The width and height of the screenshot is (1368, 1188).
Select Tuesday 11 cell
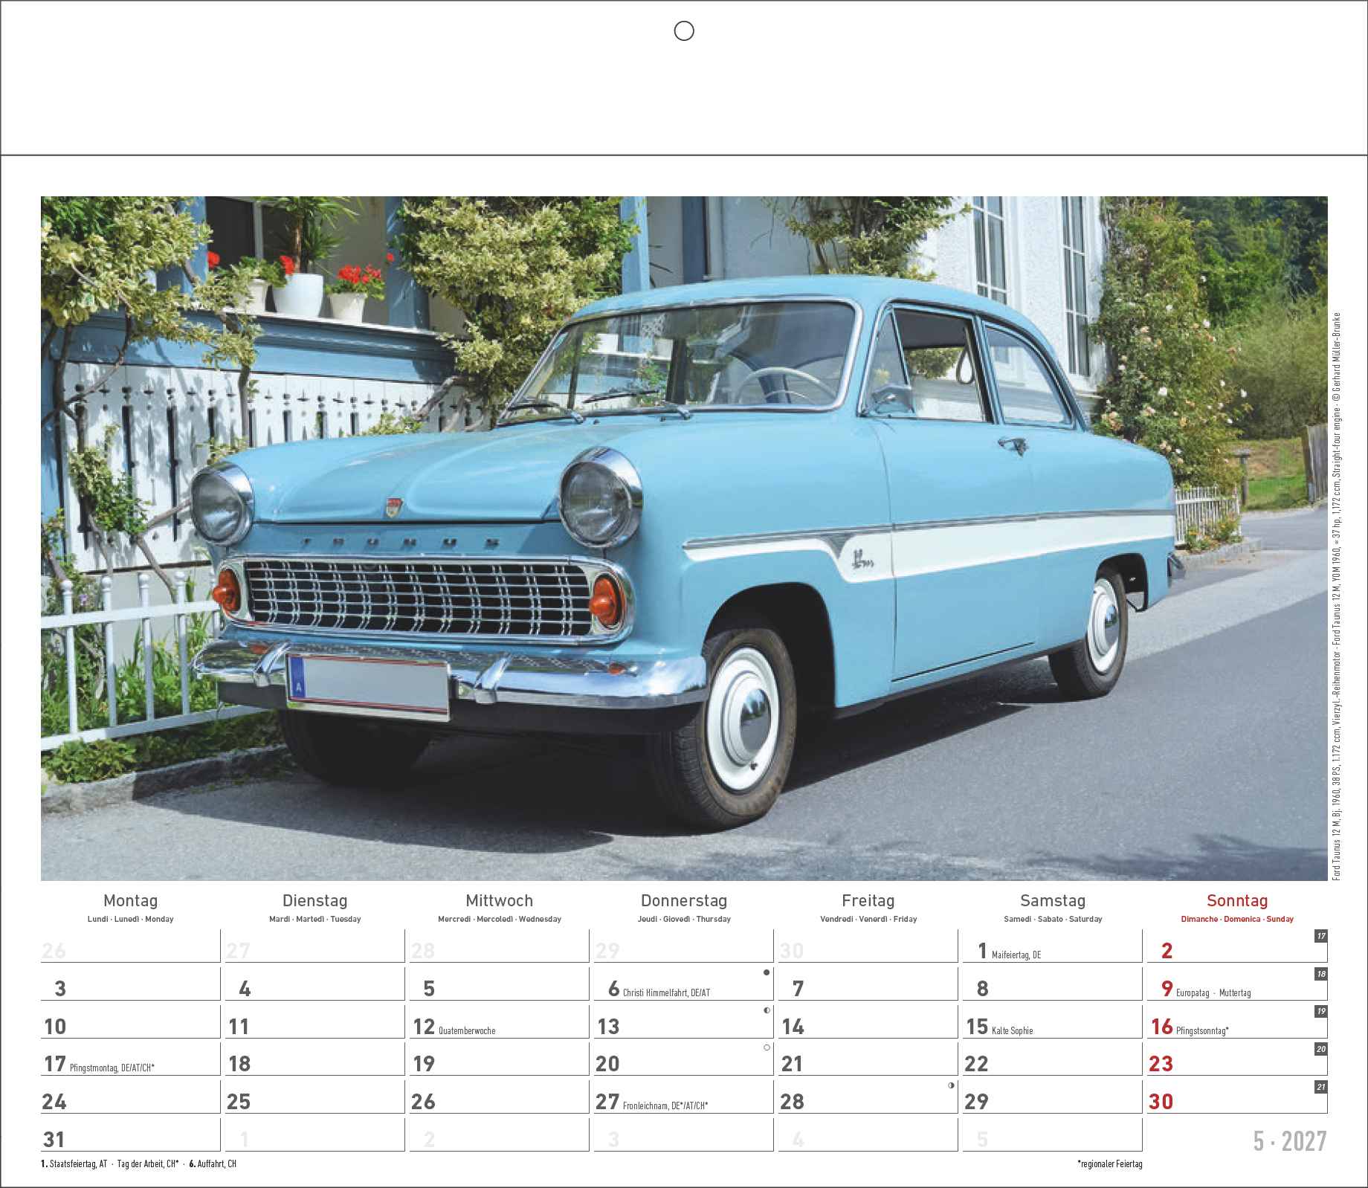pos(315,1022)
